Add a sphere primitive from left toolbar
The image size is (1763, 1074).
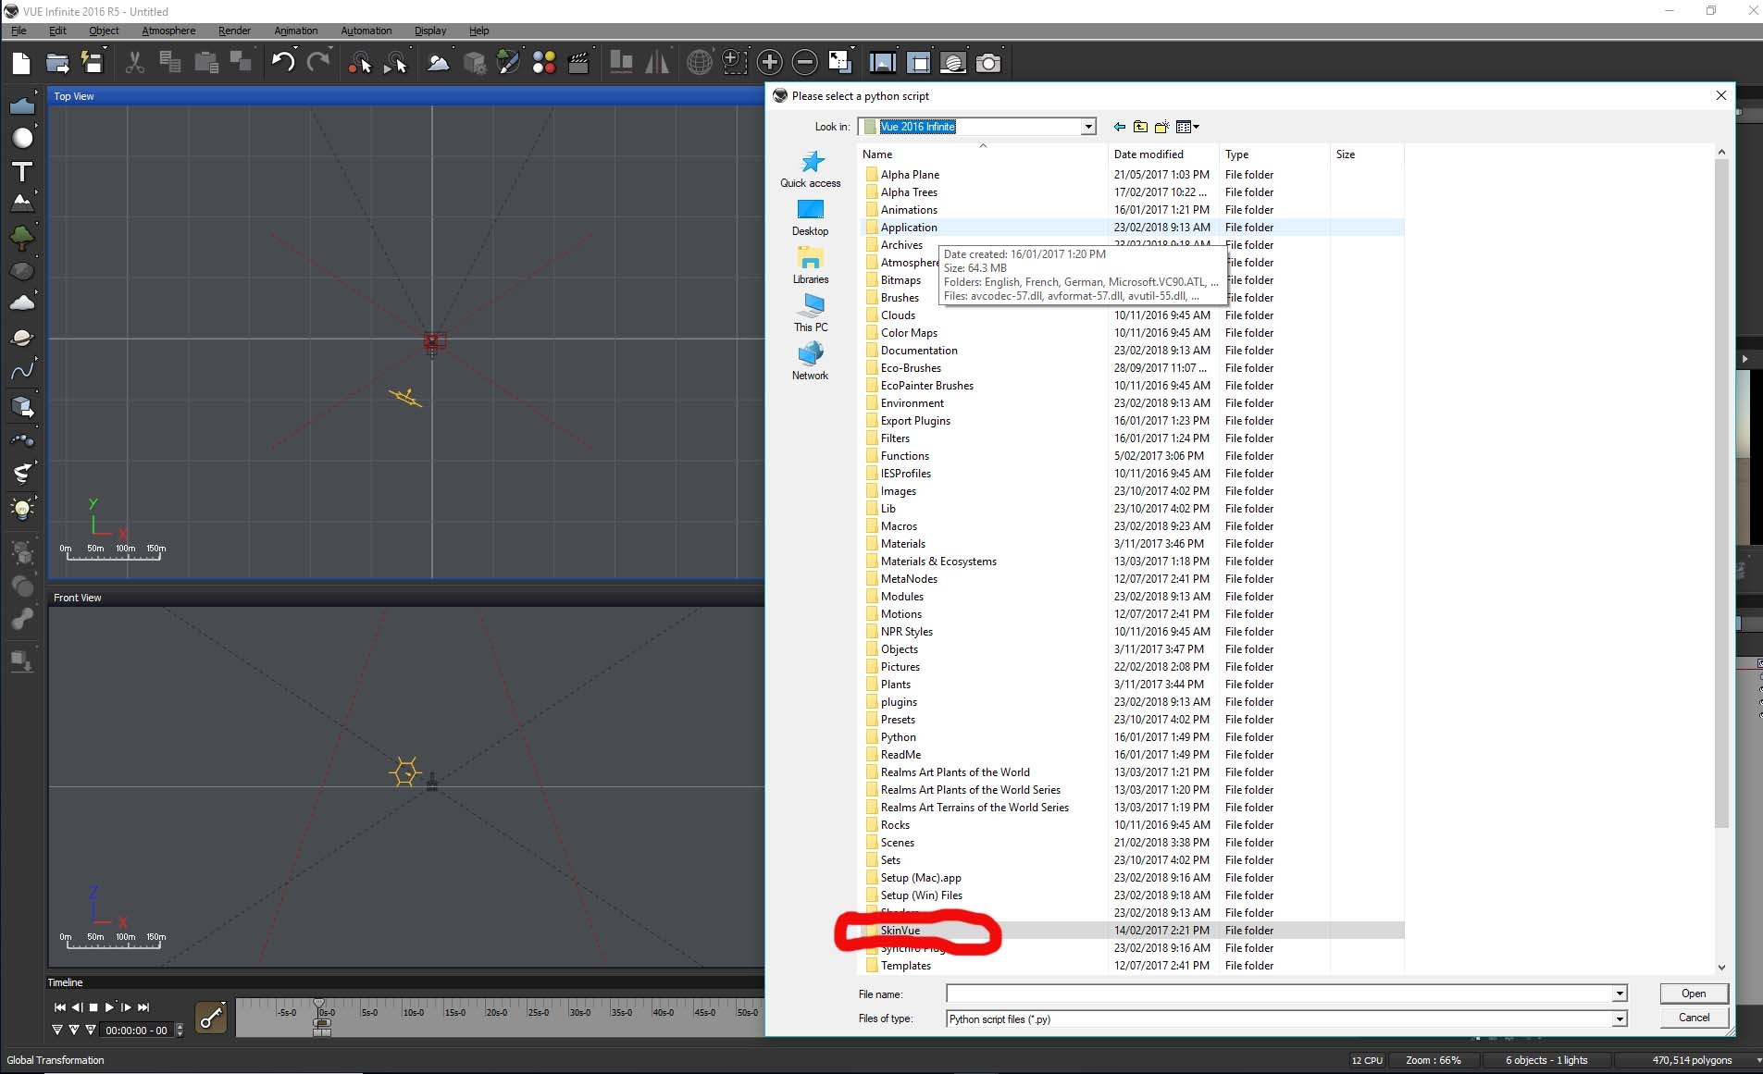(x=21, y=138)
